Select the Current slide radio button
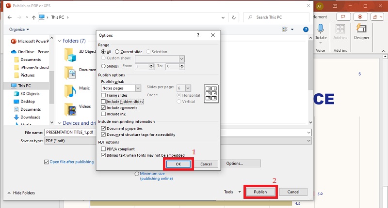This screenshot has height=208, width=388. [x=117, y=52]
